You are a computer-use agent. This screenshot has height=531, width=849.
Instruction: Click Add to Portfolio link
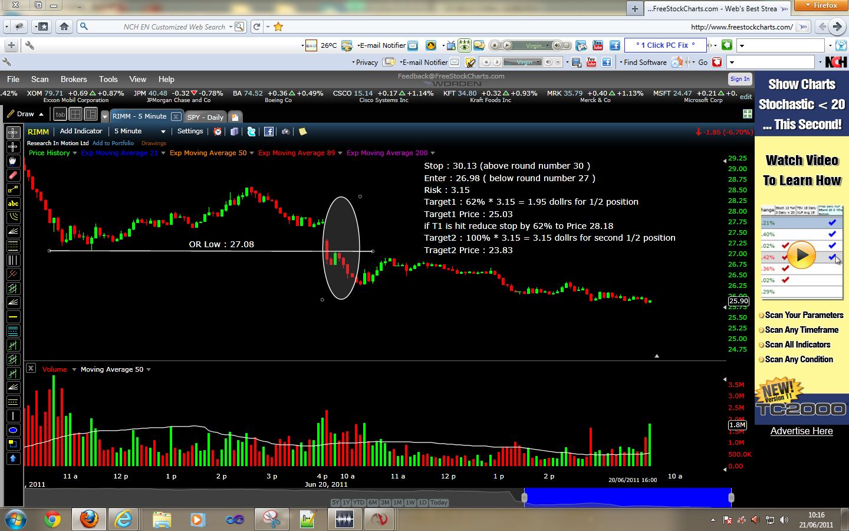point(113,143)
